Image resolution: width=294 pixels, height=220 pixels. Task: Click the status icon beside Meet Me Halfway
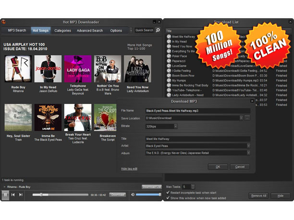tap(169, 36)
